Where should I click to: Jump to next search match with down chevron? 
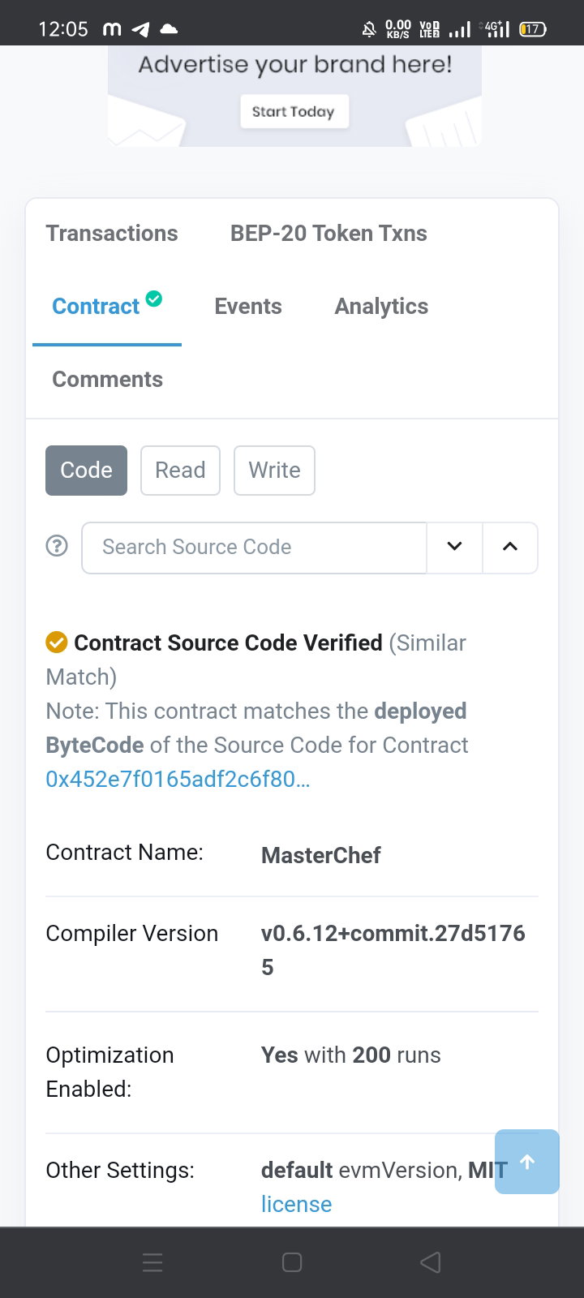point(454,547)
